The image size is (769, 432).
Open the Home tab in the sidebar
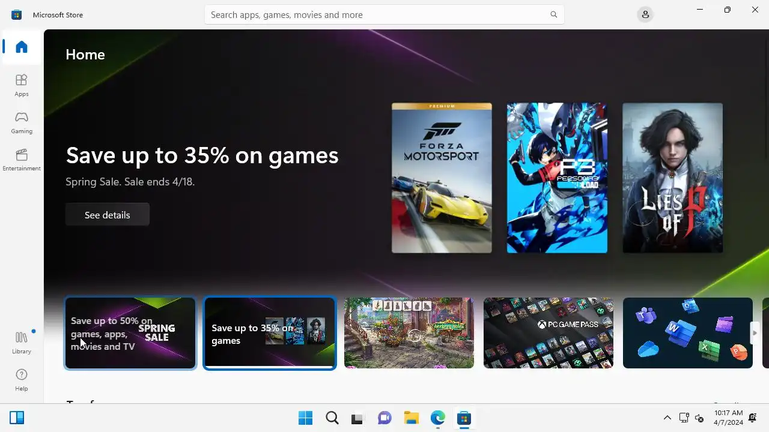22,47
